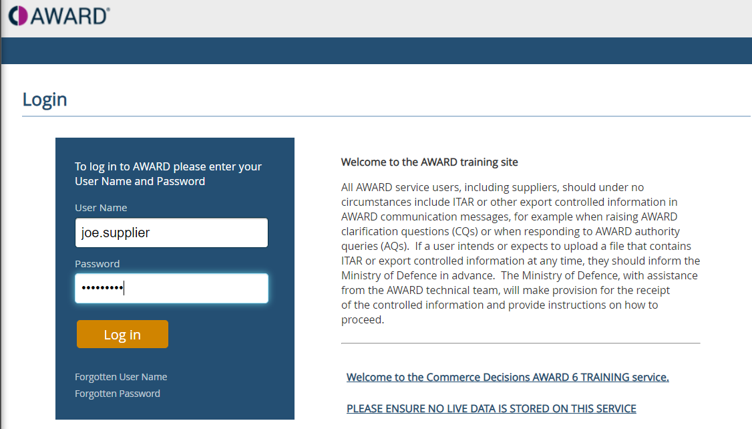Open the Forgotten User Name link
752x429 pixels.
pyautogui.click(x=121, y=377)
